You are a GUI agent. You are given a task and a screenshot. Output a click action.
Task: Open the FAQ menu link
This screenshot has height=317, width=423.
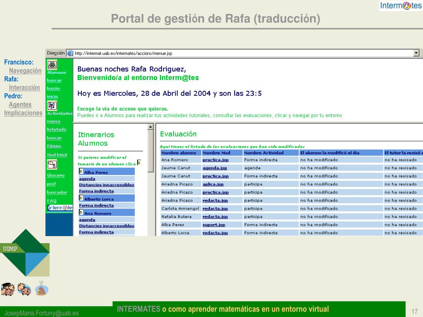coord(52,201)
